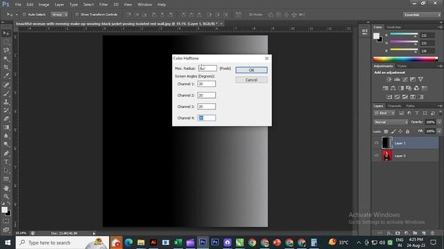This screenshot has width=444, height=249.
Task: Lock transparent pixels for layer
Action: [386, 131]
